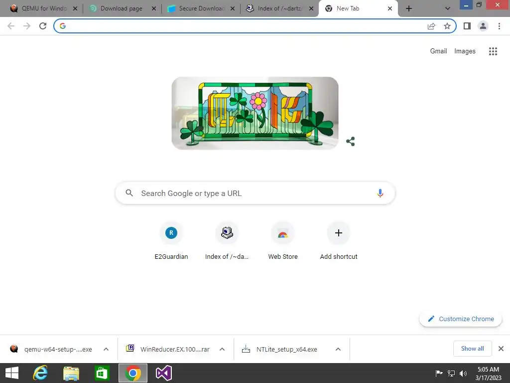Open the tab search dropdown arrow

point(448,8)
